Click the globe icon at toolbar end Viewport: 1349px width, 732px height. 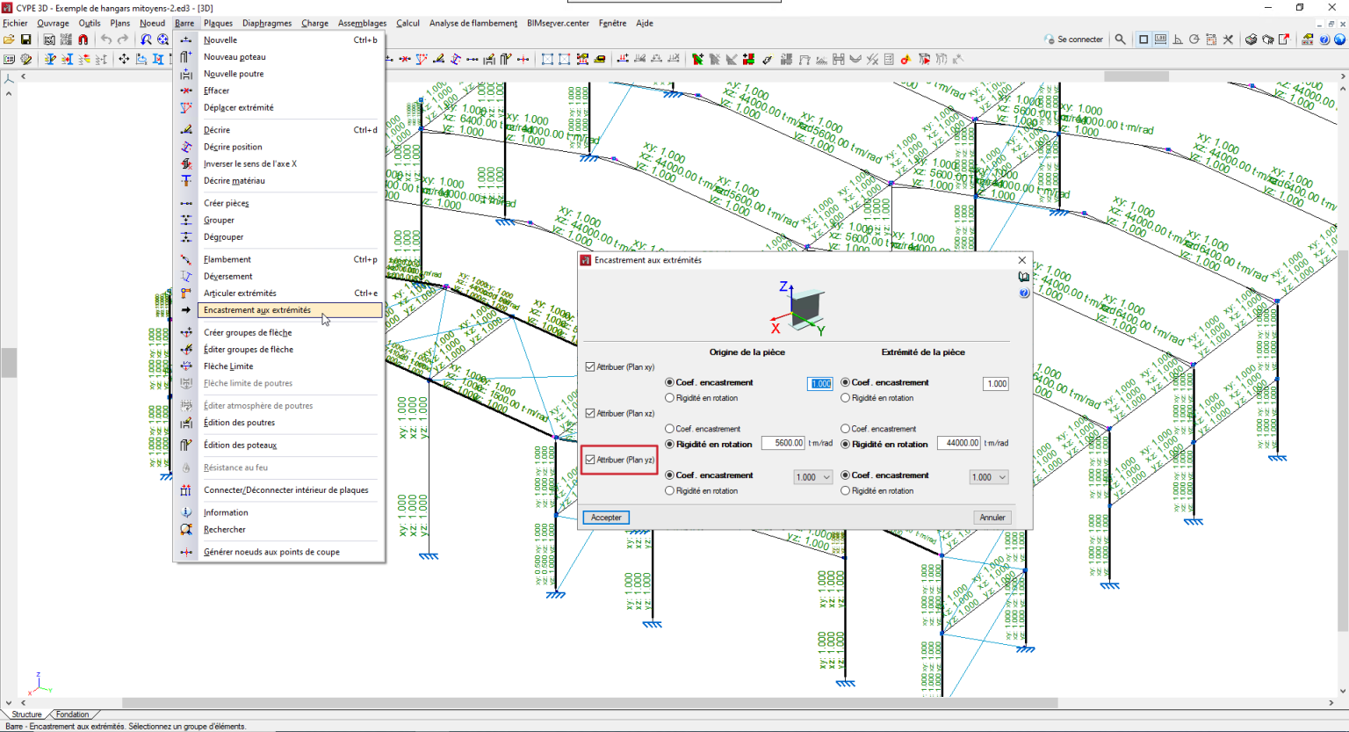(1339, 40)
